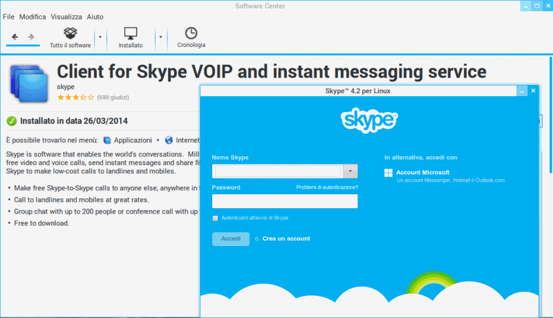Screen dimensions: 553x318
Task: Expand the Installato dropdown arrow
Action: [x=160, y=37]
